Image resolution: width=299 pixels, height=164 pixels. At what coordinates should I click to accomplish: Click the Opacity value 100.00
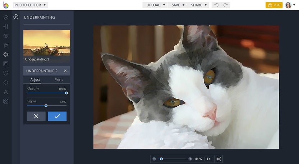pyautogui.click(x=63, y=89)
